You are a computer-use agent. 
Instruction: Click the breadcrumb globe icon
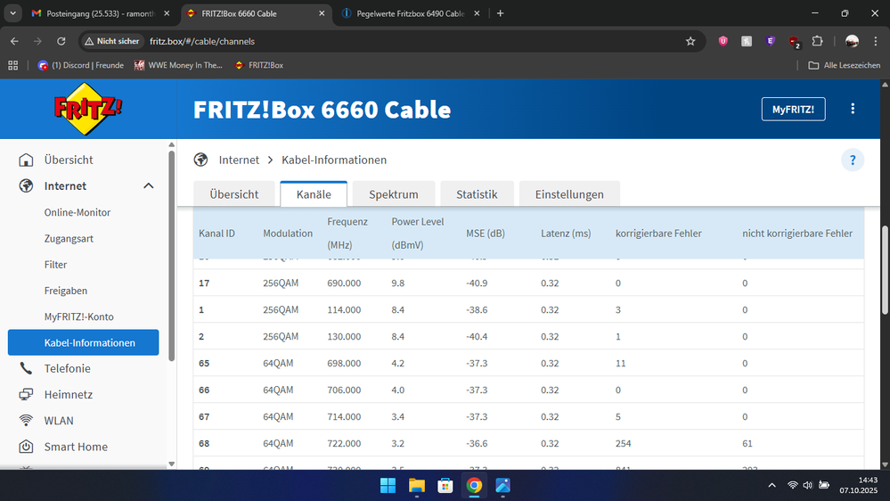coord(200,160)
